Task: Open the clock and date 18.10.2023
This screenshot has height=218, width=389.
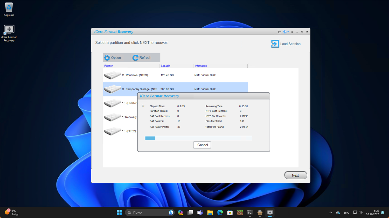Action: coord(372,213)
